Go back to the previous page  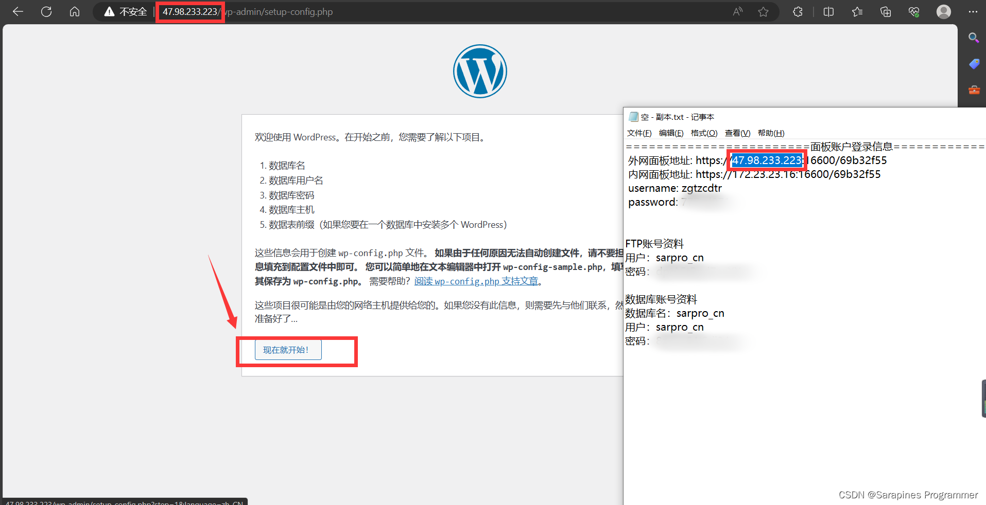18,12
